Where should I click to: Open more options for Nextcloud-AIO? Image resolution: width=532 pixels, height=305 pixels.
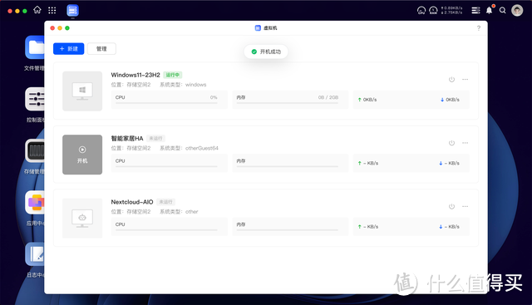(x=465, y=206)
